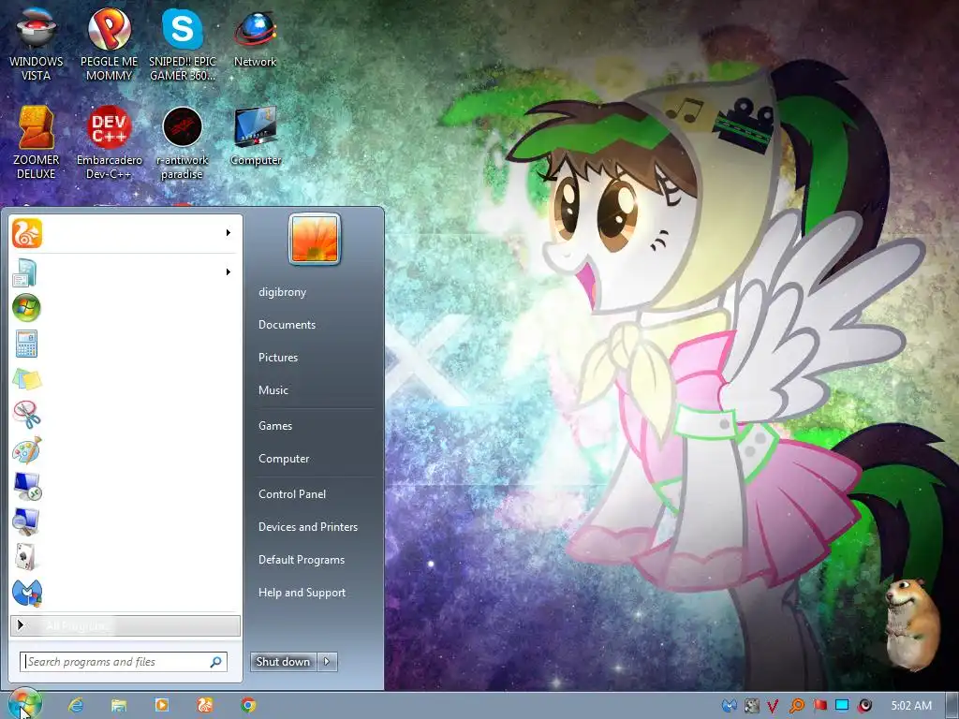Viewport: 959px width, 719px height.
Task: Open Action Center red flag tray icon
Action: click(x=819, y=706)
